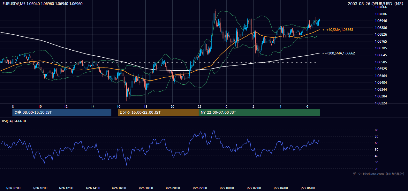Click the 3/27 04:00 date label
This screenshot has width=408, height=191.
point(280,188)
